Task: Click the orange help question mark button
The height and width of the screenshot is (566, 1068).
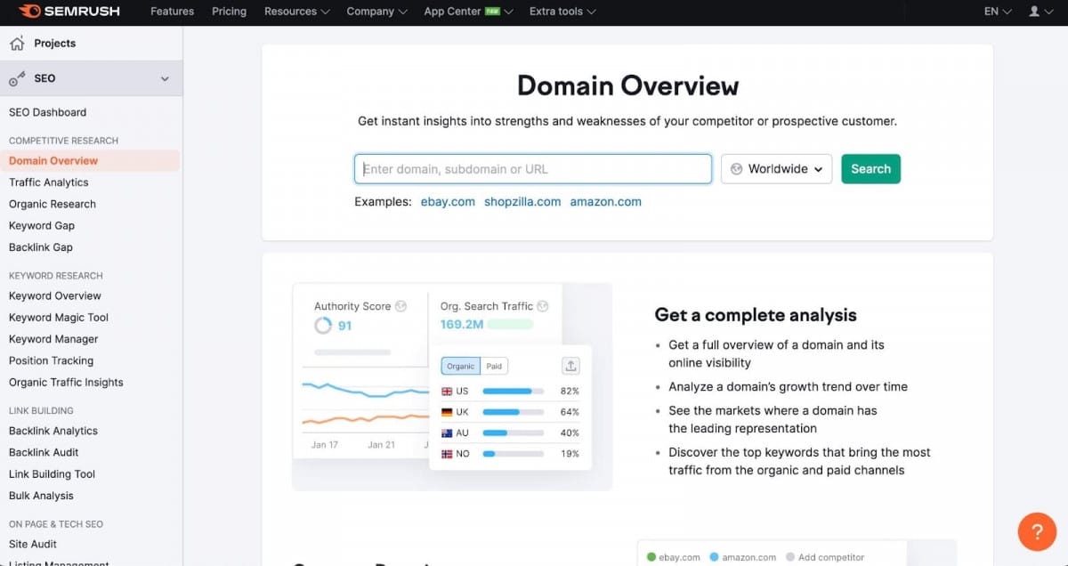Action: click(x=1037, y=531)
